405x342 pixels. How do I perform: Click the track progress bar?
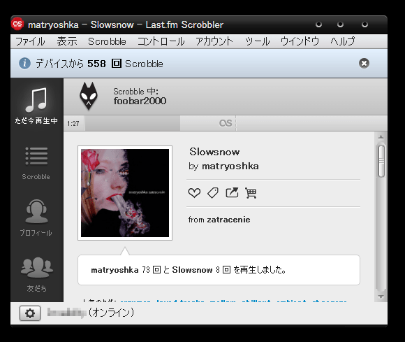click(x=235, y=123)
